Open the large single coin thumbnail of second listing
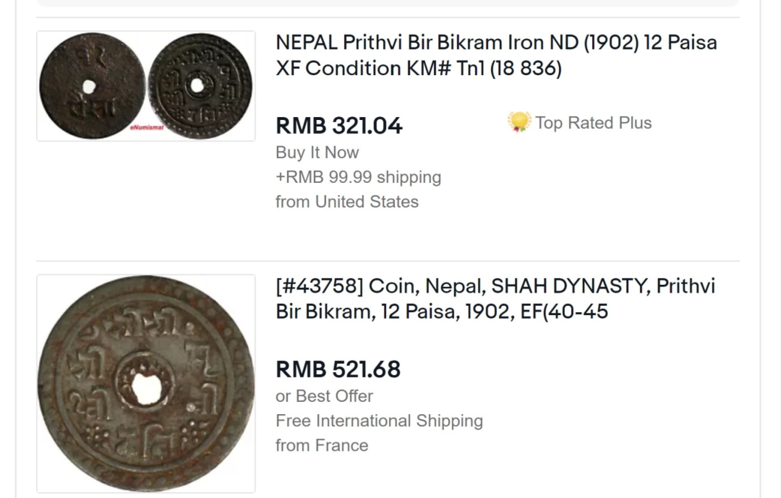 146,383
